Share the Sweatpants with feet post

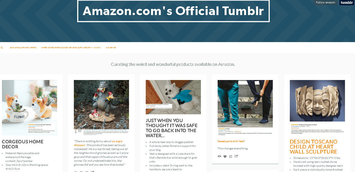point(236,156)
